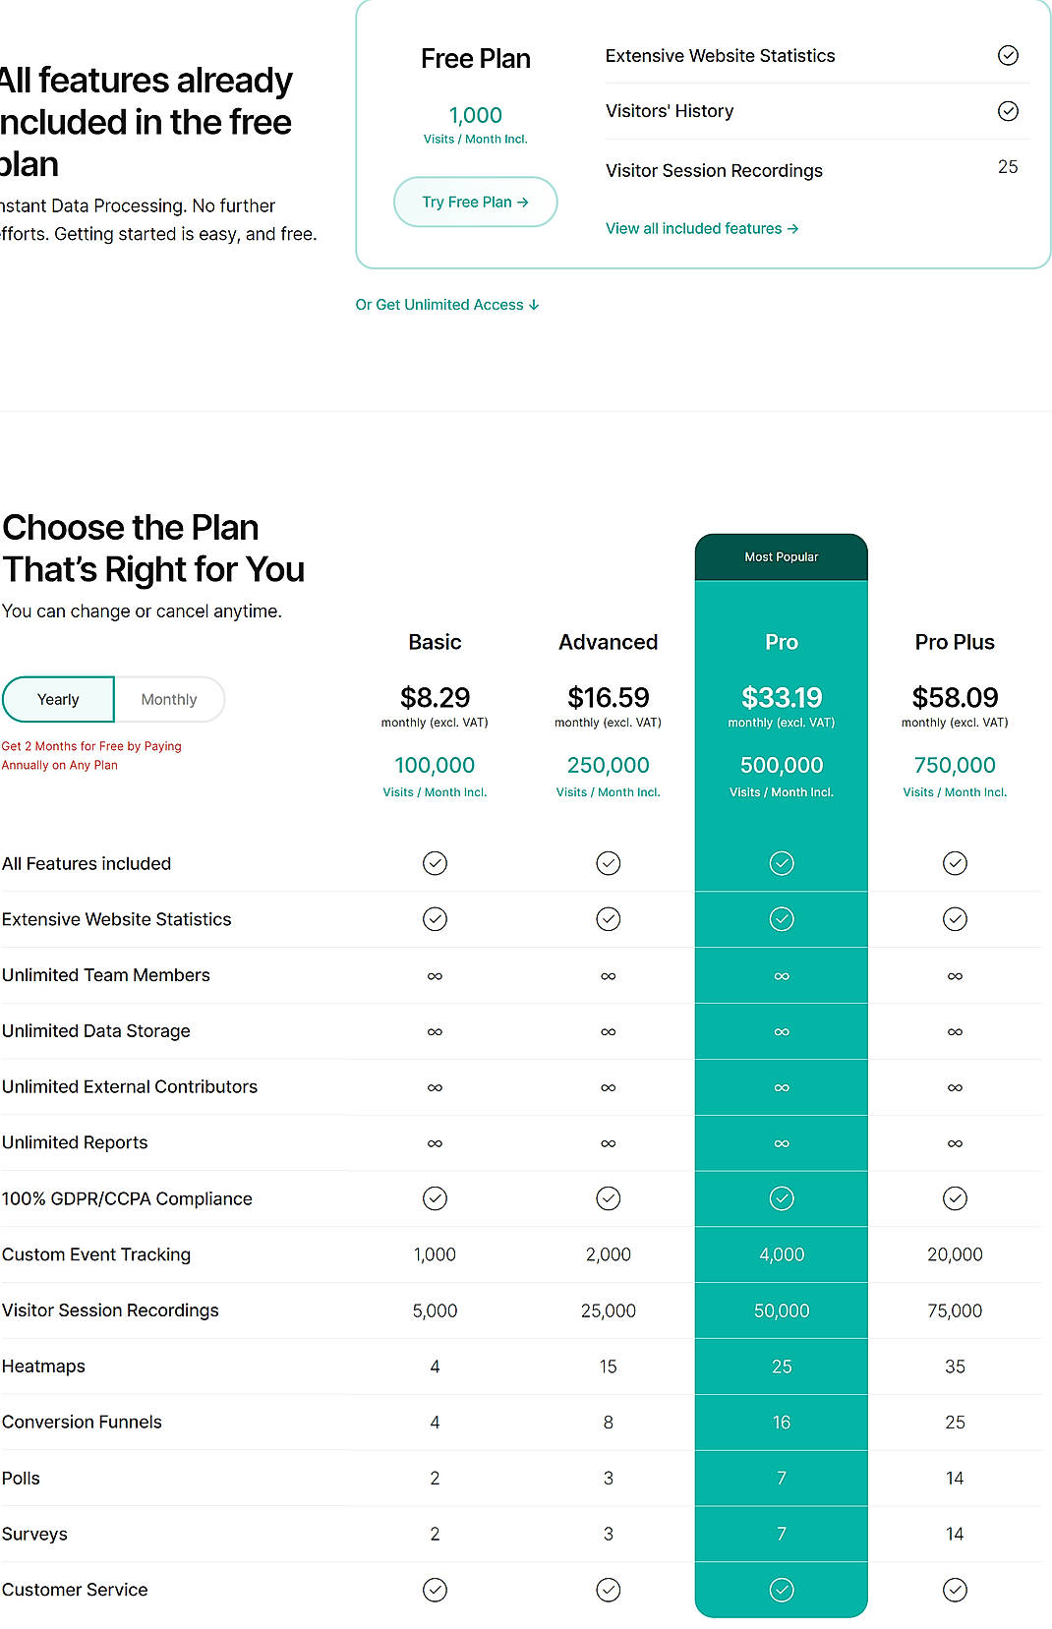This screenshot has height=1629, width=1052.
Task: Click the Customer Service checkmark under Pro Plus
Action: [x=955, y=1590]
